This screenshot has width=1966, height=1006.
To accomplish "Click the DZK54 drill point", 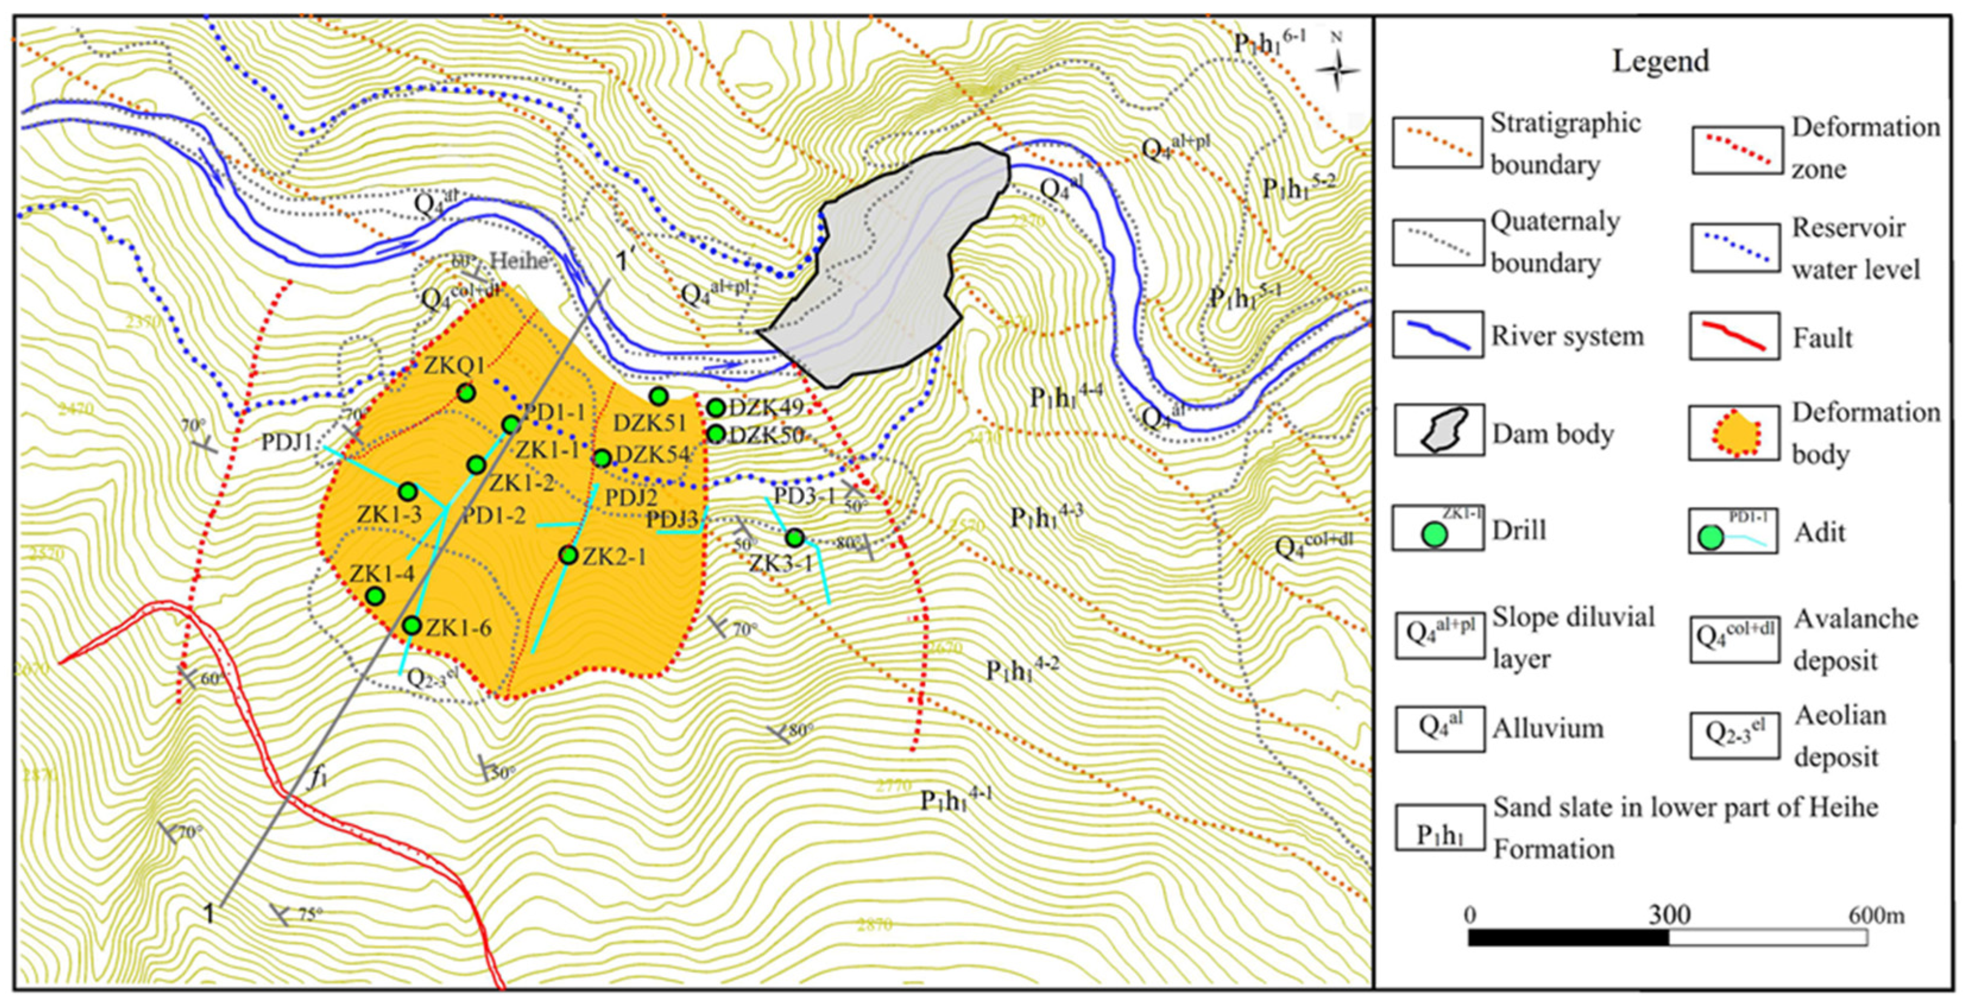I will pos(601,458).
